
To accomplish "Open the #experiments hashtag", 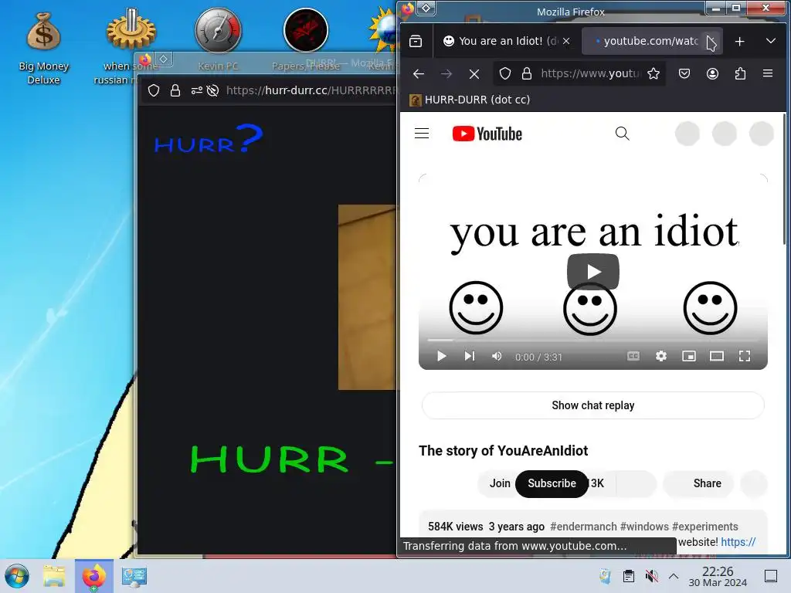I will 705,527.
